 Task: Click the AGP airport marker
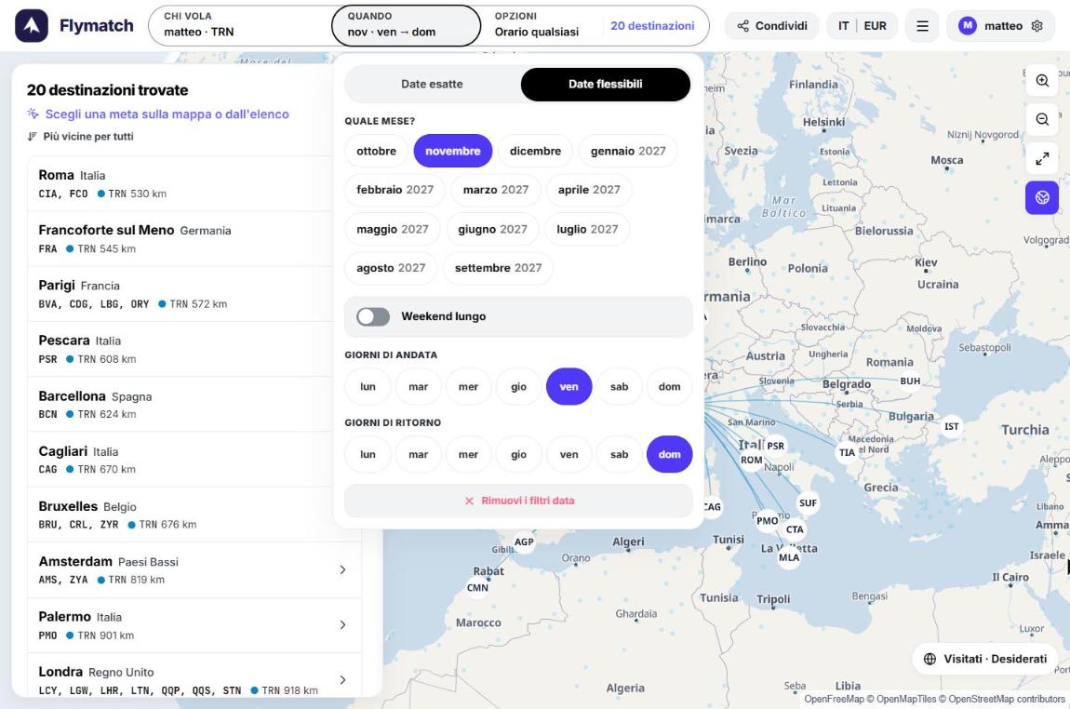(x=524, y=542)
